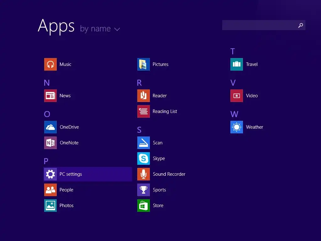
Task: Click the R group letter header
Action: tap(139, 83)
